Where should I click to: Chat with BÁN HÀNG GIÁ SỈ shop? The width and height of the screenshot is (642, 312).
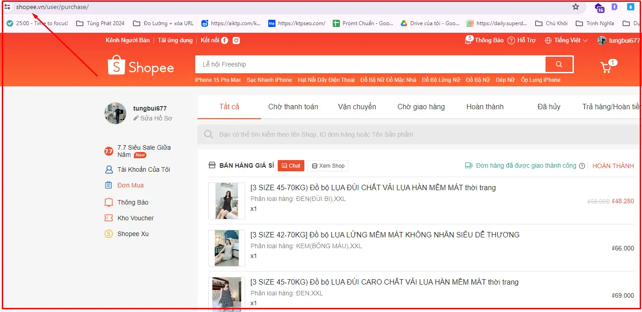[291, 166]
